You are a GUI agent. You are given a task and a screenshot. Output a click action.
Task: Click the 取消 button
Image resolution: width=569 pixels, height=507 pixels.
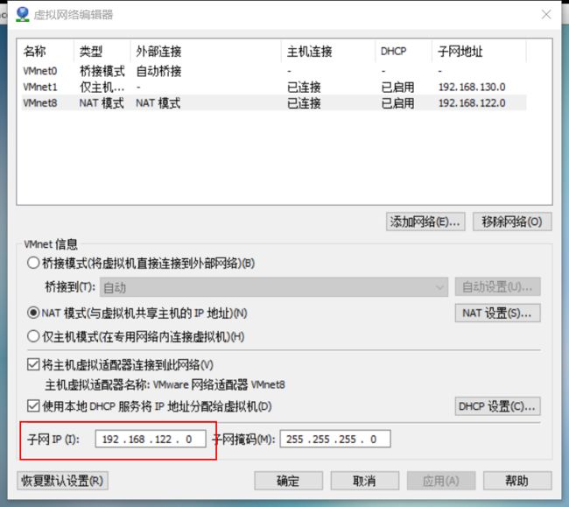[x=365, y=481]
